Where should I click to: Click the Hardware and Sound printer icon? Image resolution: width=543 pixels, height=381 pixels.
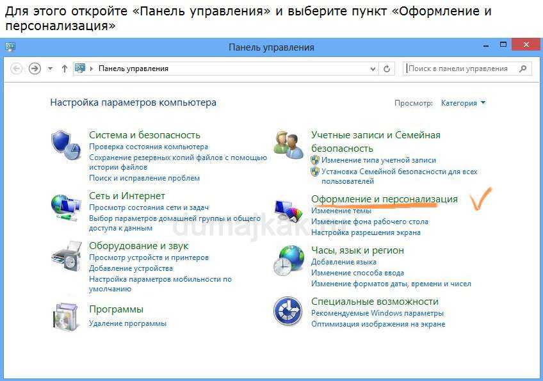(x=66, y=256)
